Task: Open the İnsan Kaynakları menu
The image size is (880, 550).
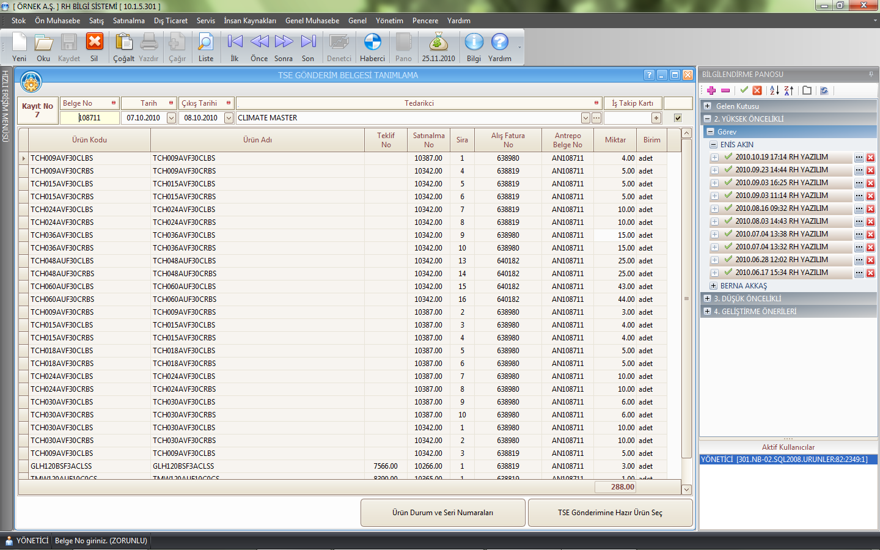Action: (249, 21)
